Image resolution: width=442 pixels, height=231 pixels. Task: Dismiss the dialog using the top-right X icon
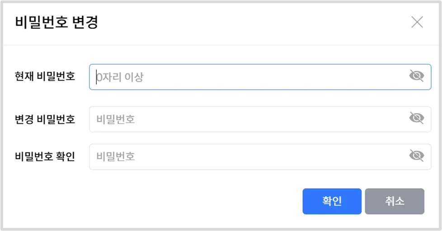tap(417, 22)
